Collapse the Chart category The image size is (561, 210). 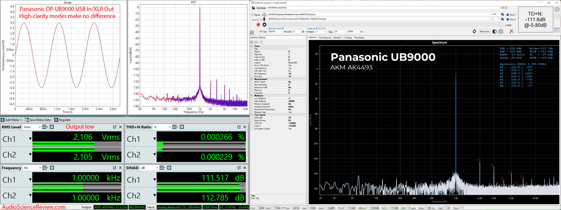coord(252,46)
